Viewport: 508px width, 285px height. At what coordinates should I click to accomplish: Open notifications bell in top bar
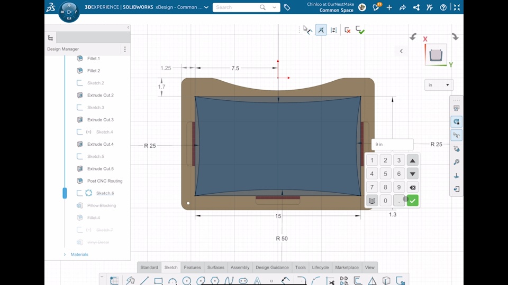pos(376,7)
